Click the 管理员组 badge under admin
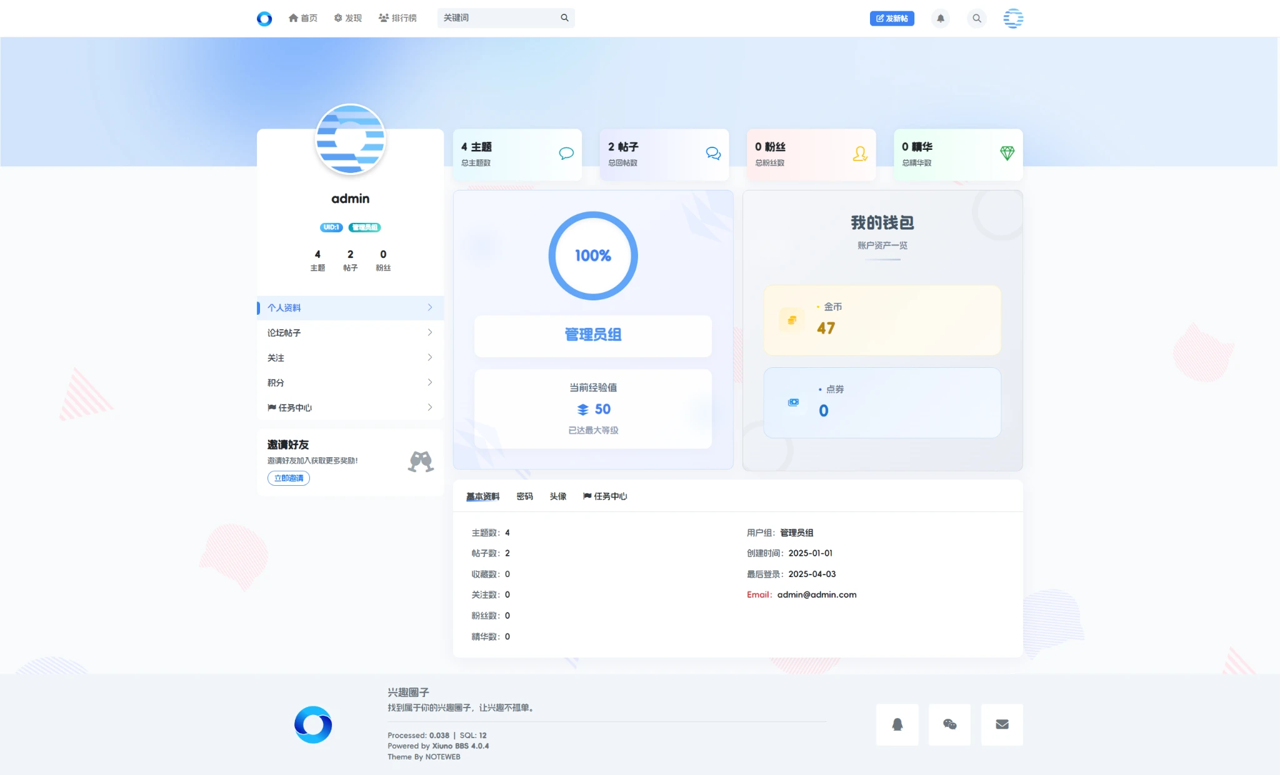This screenshot has width=1280, height=775. [364, 227]
